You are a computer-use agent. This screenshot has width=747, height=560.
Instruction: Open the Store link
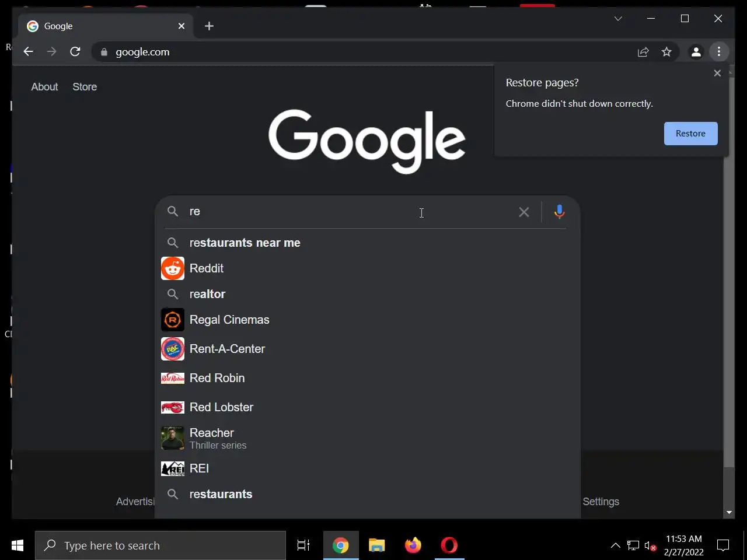85,87
